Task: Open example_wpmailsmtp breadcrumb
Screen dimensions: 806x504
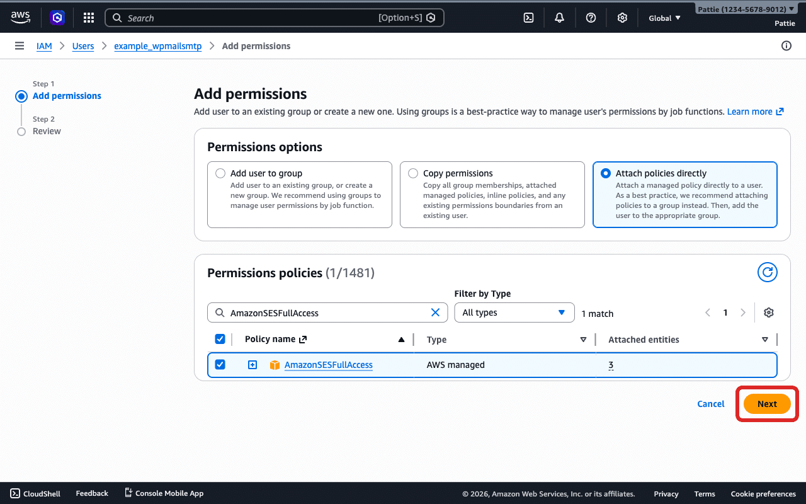Action: 158,46
